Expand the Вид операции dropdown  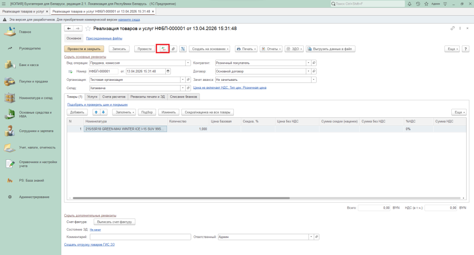(188, 63)
